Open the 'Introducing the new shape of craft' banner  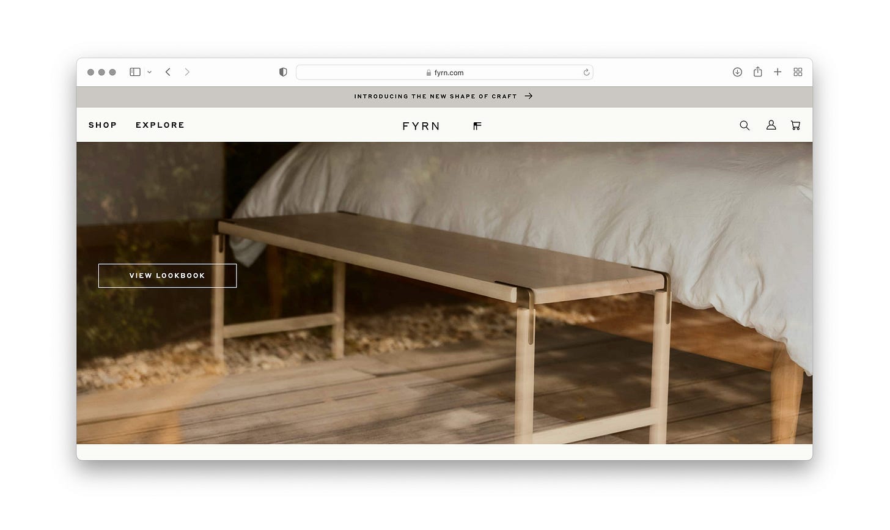[444, 97]
